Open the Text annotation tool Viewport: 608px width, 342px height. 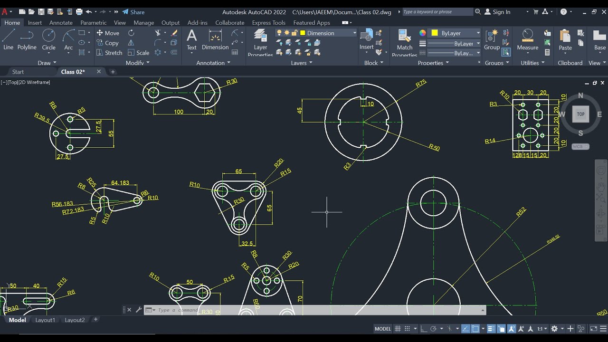tap(191, 39)
